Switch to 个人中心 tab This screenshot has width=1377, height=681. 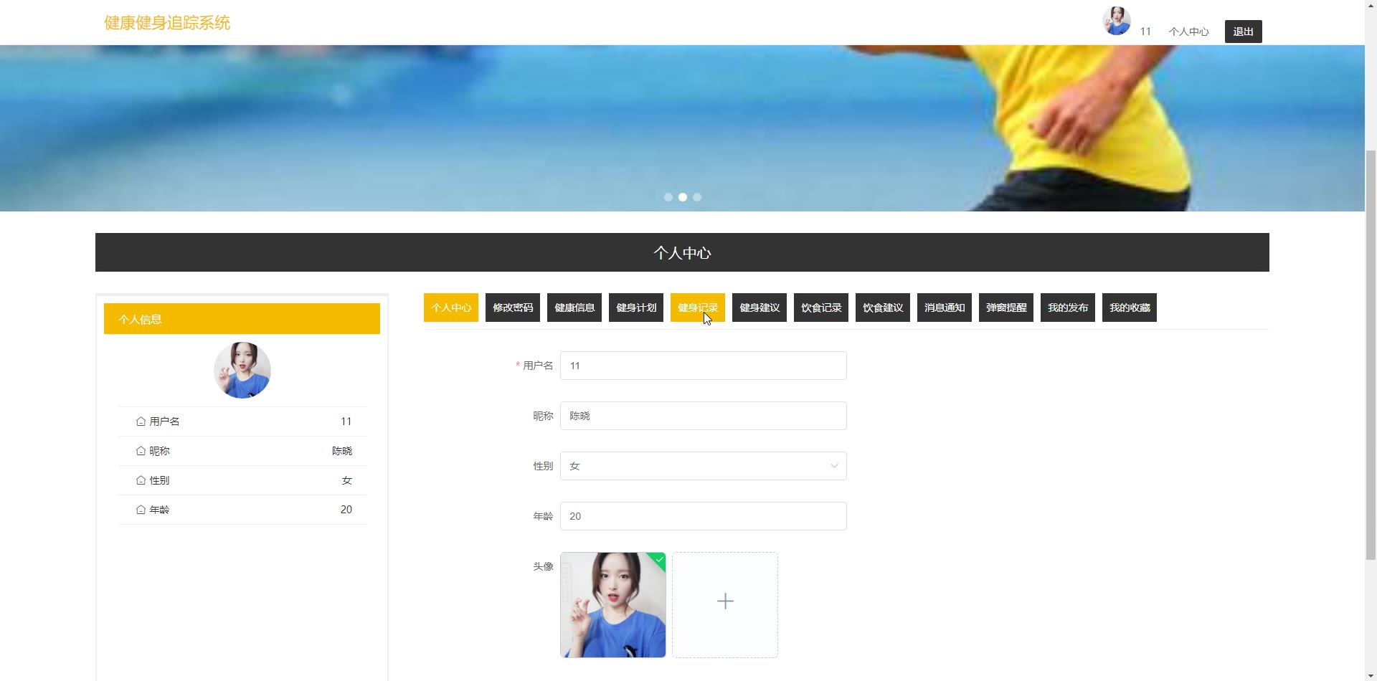tap(451, 308)
